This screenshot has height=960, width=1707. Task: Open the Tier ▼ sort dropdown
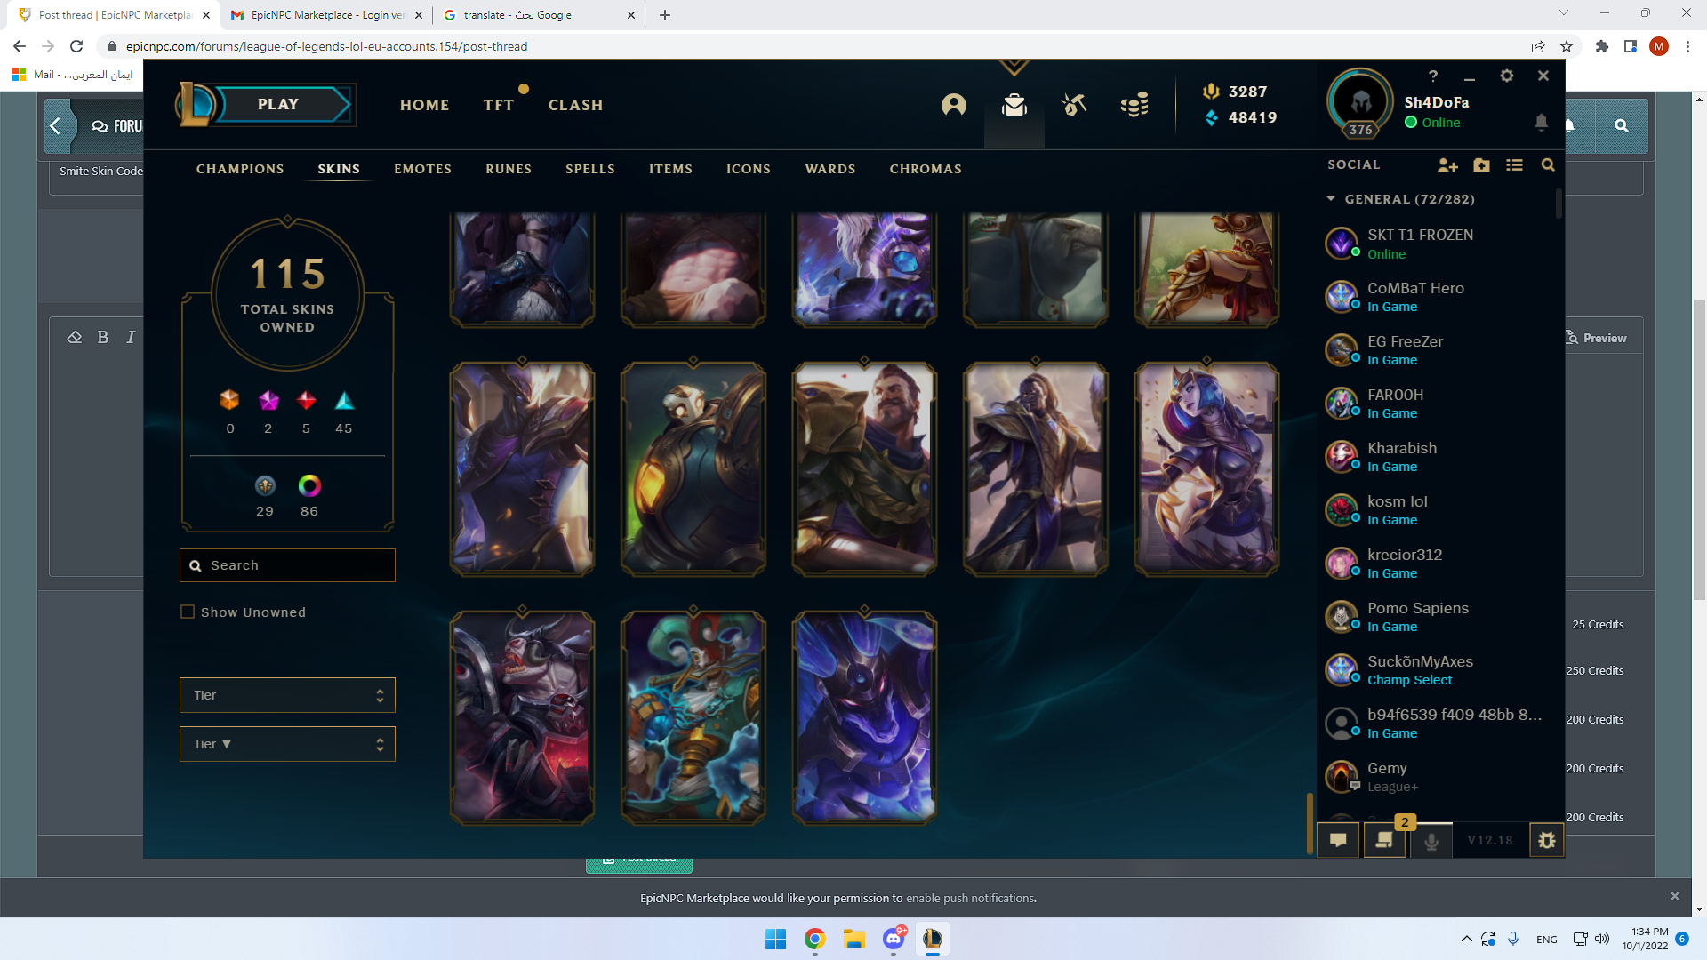click(x=287, y=744)
